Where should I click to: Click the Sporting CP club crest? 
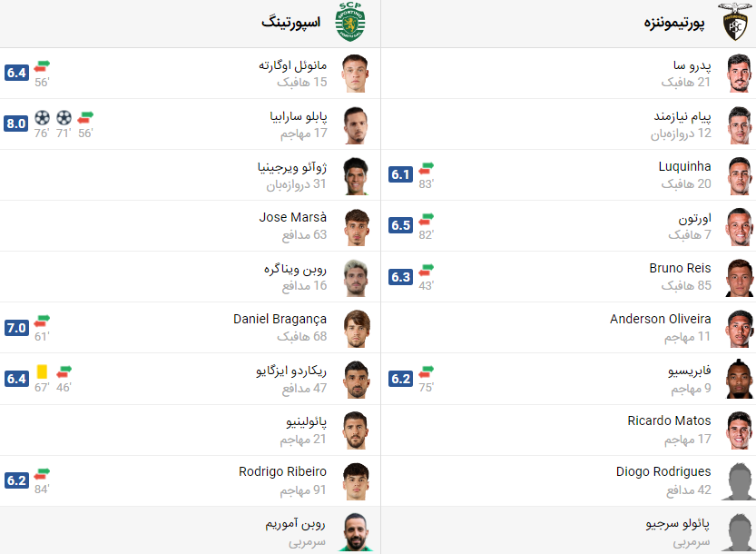click(349, 23)
